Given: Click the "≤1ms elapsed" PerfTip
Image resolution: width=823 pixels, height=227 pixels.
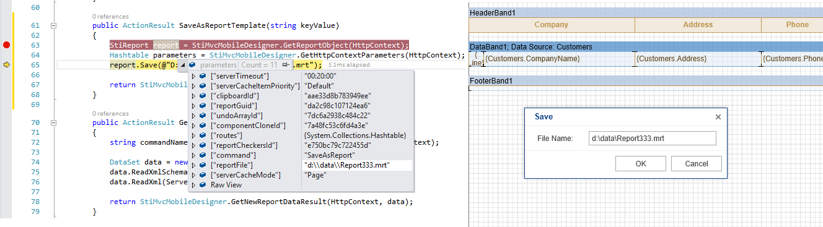Looking at the screenshot, I should pyautogui.click(x=348, y=65).
